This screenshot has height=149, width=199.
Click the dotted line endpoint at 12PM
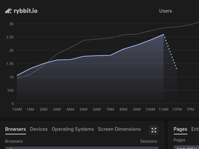177,69
